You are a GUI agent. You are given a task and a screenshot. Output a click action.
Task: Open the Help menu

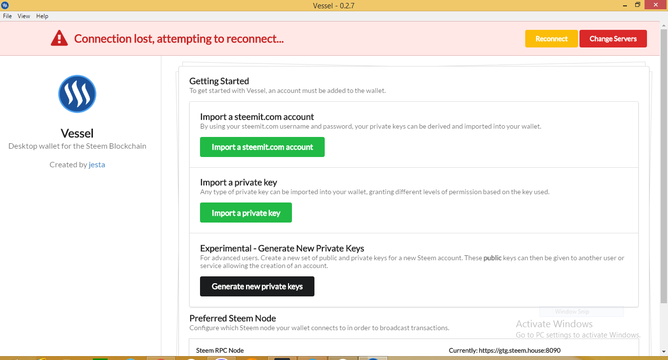(43, 16)
